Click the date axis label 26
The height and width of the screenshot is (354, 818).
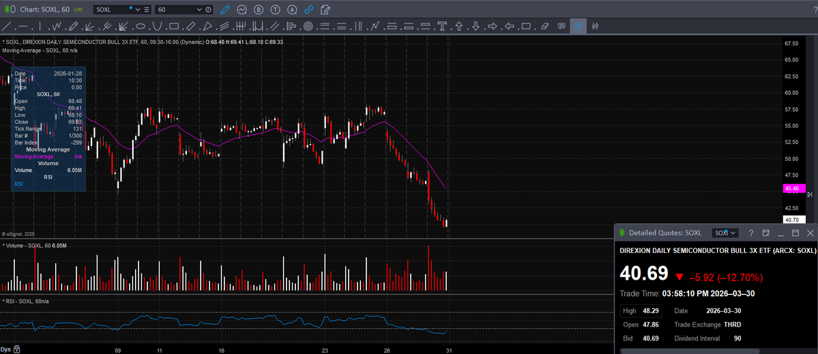[x=387, y=351]
